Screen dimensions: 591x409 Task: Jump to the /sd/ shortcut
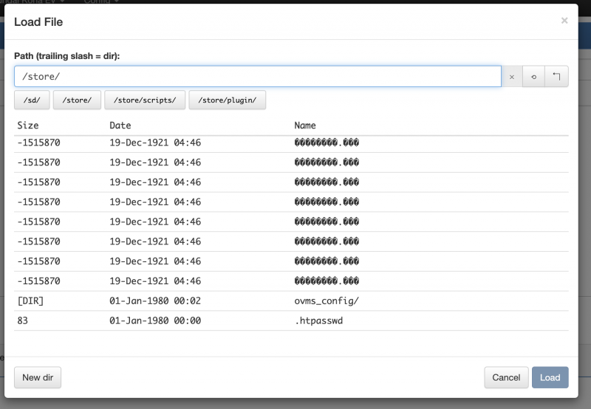32,100
